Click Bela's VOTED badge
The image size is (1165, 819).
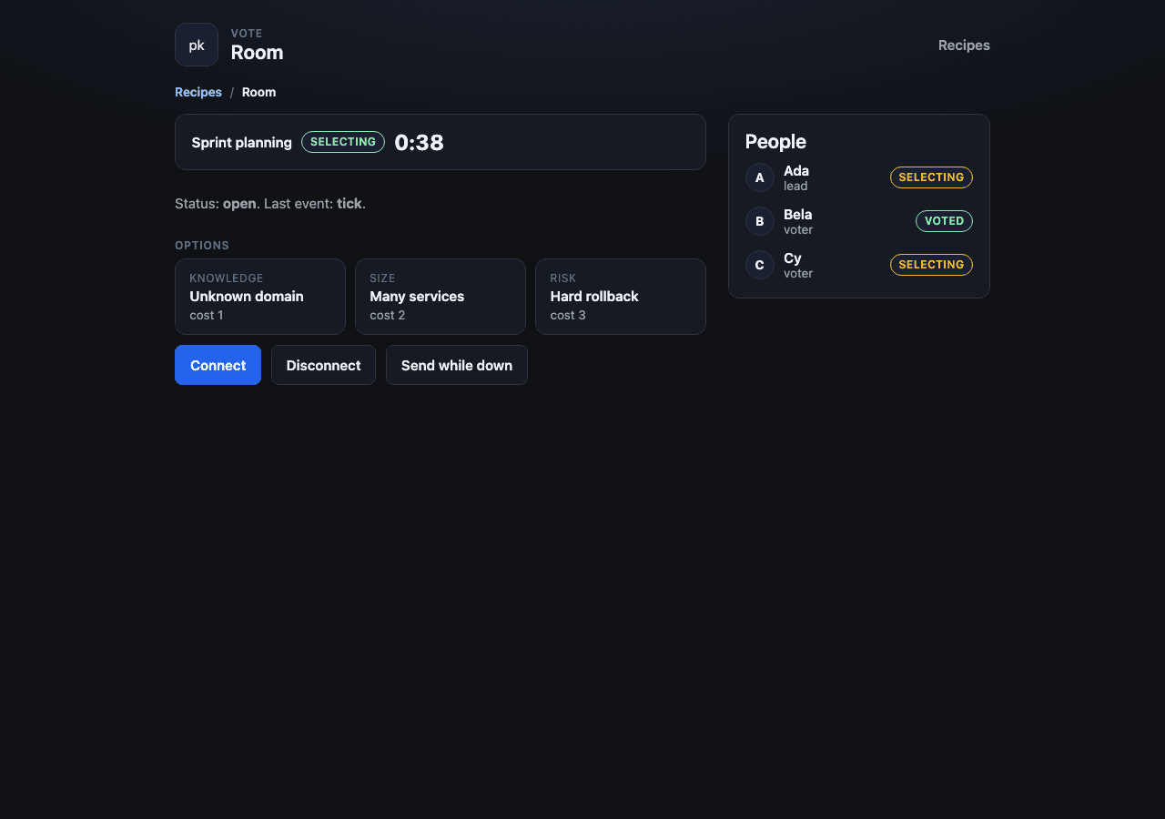(x=944, y=221)
